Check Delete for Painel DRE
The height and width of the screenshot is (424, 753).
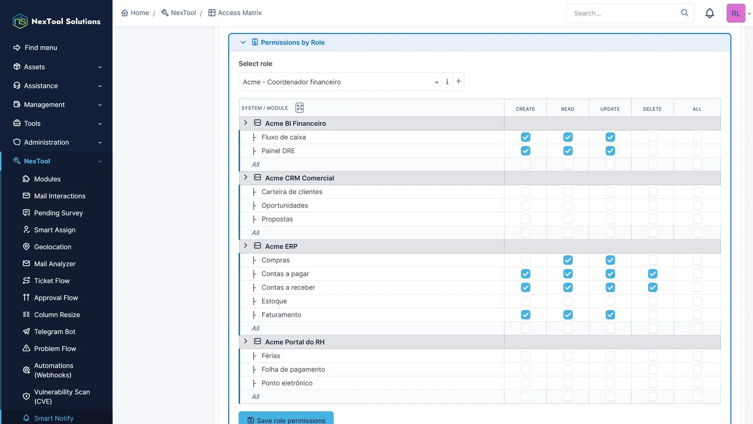tap(653, 151)
